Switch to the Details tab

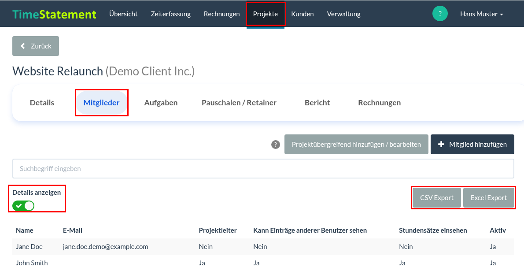pos(42,103)
